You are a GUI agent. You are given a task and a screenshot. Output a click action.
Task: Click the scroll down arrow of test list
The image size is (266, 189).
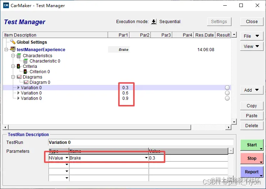click(234, 122)
